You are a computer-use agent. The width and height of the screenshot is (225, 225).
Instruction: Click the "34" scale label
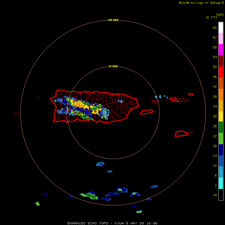pyautogui.click(x=215, y=106)
